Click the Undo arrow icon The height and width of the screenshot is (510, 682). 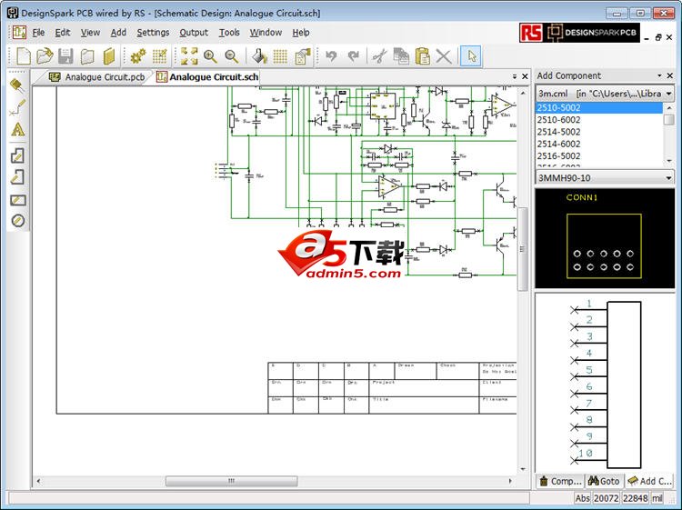click(x=331, y=56)
